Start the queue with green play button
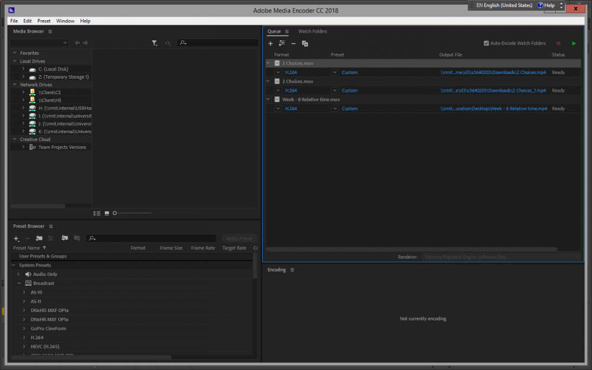This screenshot has width=592, height=370. (574, 43)
